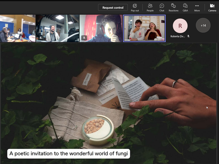Open the Reactions menu

pos(173,7)
